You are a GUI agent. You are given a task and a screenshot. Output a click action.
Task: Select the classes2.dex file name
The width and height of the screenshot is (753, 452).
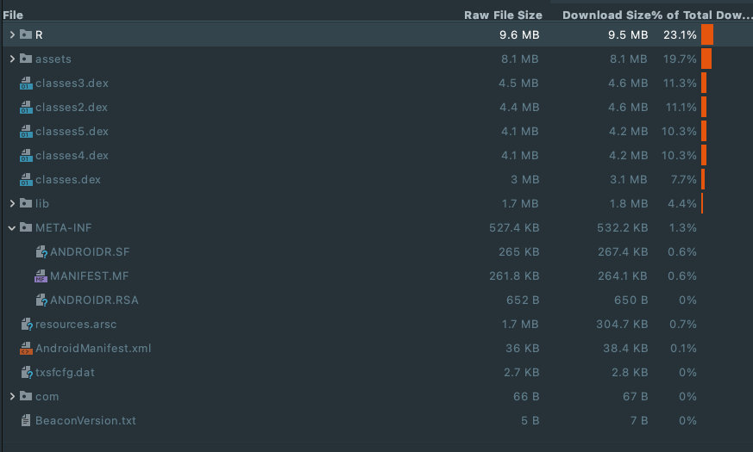tap(72, 108)
